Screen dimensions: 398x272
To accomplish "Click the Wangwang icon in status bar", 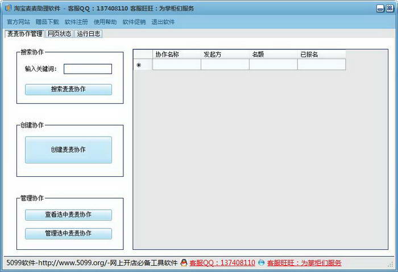I will coord(261,263).
